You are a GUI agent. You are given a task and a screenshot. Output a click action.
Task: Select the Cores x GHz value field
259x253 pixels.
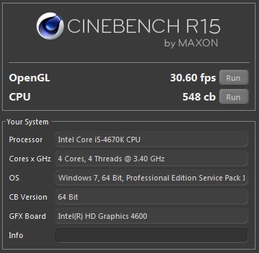151,159
